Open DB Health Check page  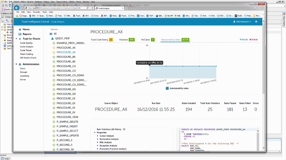pos(28,58)
